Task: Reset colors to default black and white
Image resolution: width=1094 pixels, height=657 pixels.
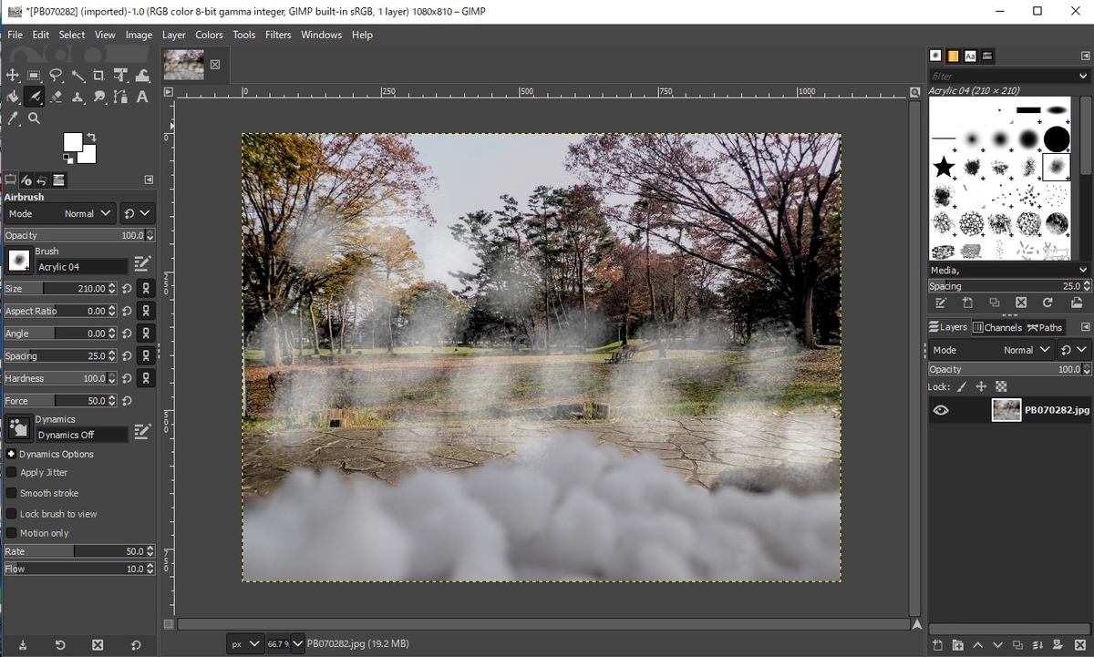Action: [67, 159]
